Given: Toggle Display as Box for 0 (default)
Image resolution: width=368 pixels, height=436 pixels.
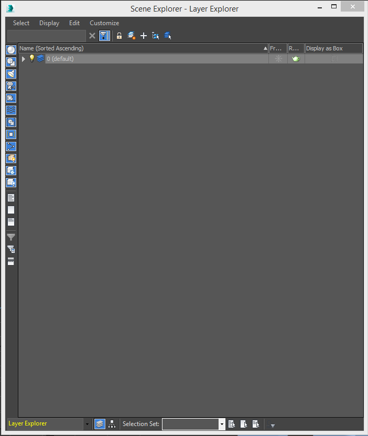Looking at the screenshot, I should (x=334, y=59).
